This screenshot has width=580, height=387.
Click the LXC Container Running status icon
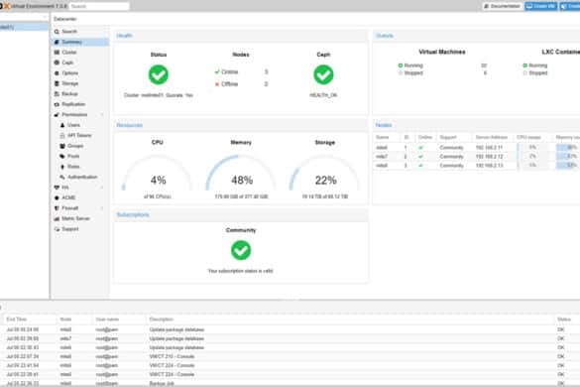[x=524, y=65]
